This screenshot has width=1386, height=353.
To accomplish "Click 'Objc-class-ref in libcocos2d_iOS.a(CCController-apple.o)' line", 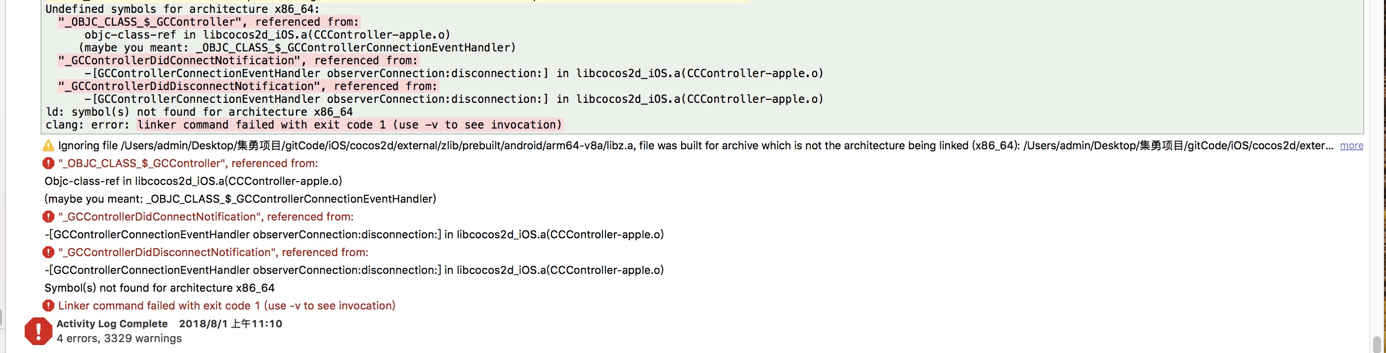I will (193, 181).
